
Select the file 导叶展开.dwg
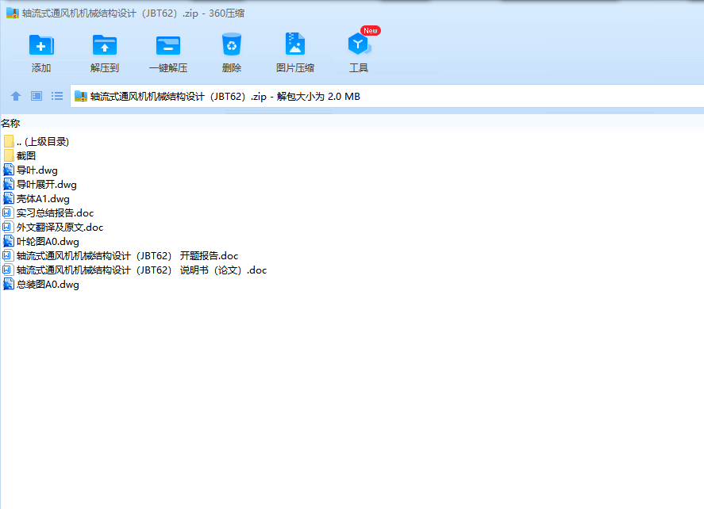pos(47,185)
